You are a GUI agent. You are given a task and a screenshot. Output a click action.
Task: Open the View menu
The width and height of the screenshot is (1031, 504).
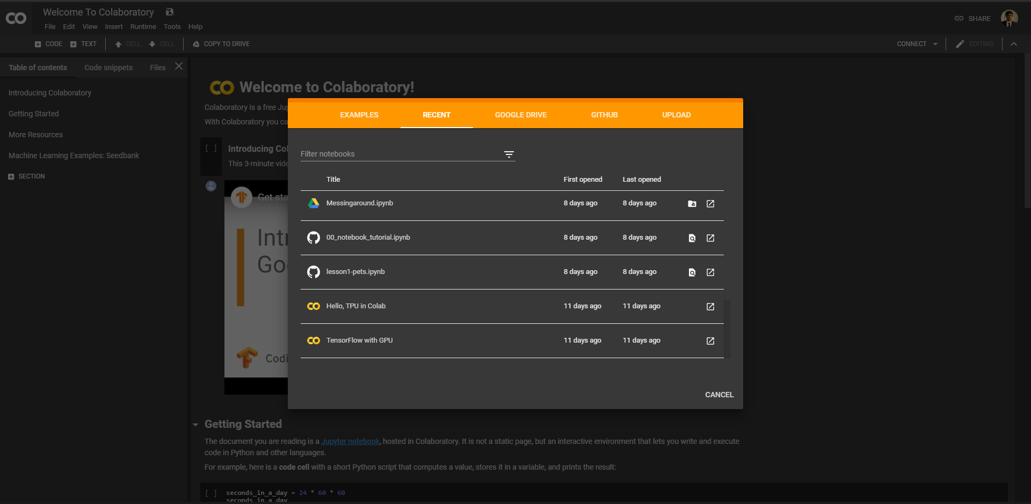90,27
